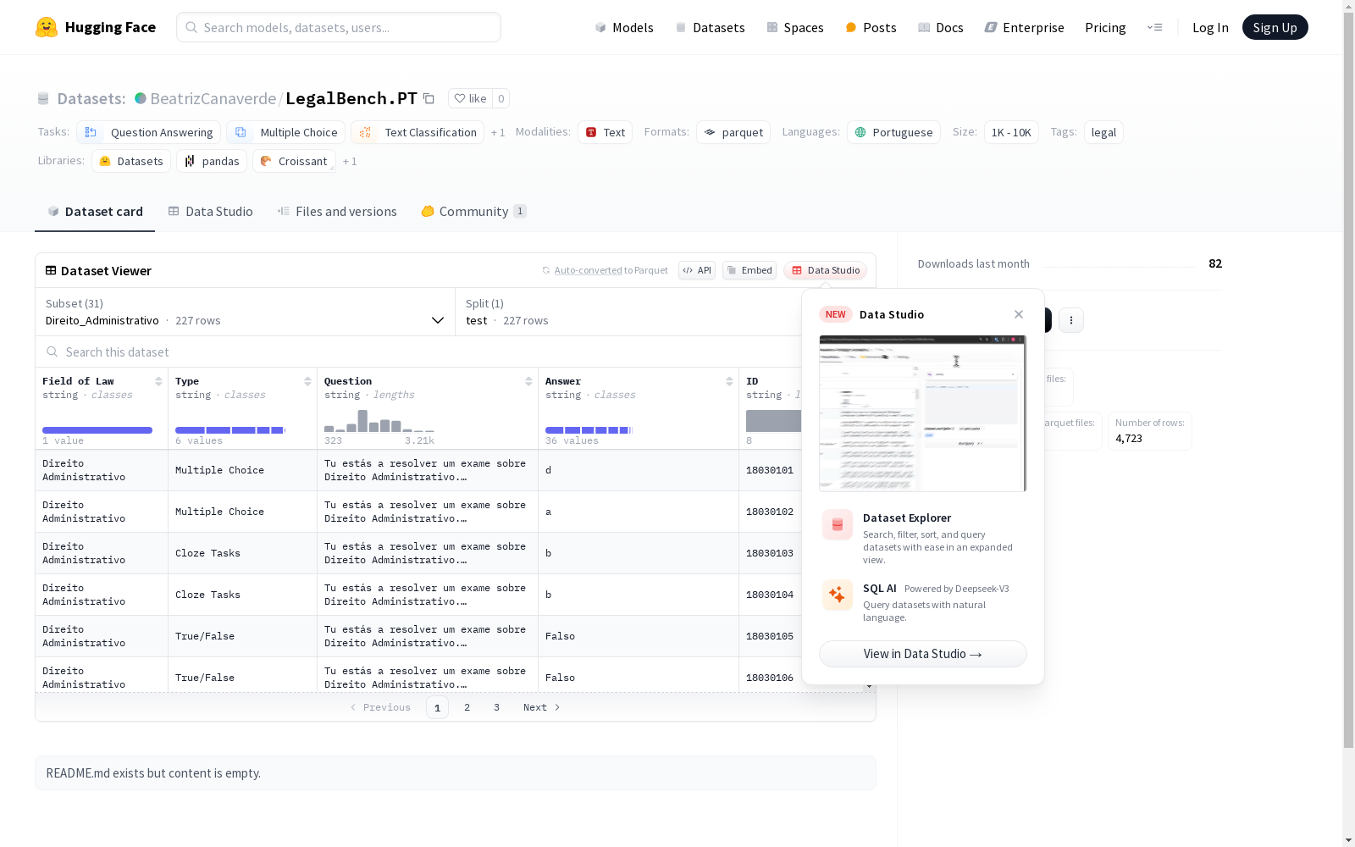
Task: Switch to the Data Studio tab
Action: [210, 212]
